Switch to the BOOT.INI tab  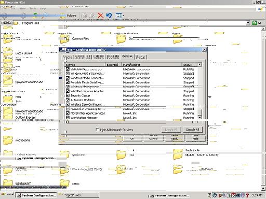coord(113,57)
